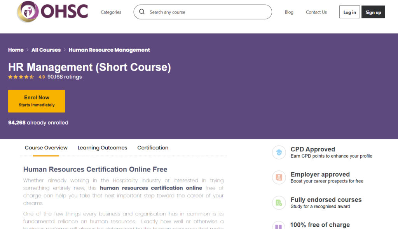Focus the Search any course field
Screen dimensions: 398x229
pyautogui.click(x=202, y=12)
